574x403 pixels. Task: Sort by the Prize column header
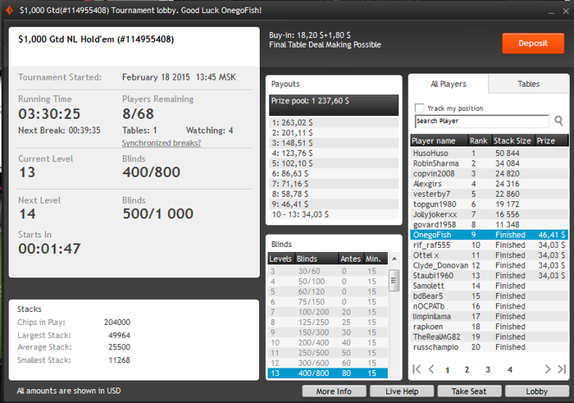(x=552, y=140)
